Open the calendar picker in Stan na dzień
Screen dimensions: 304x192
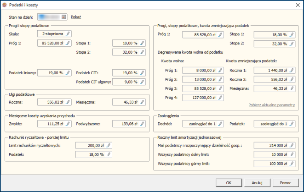pos(64,17)
